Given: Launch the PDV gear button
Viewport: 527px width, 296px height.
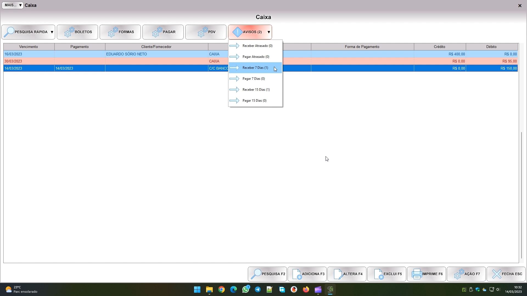Looking at the screenshot, I should [x=206, y=32].
